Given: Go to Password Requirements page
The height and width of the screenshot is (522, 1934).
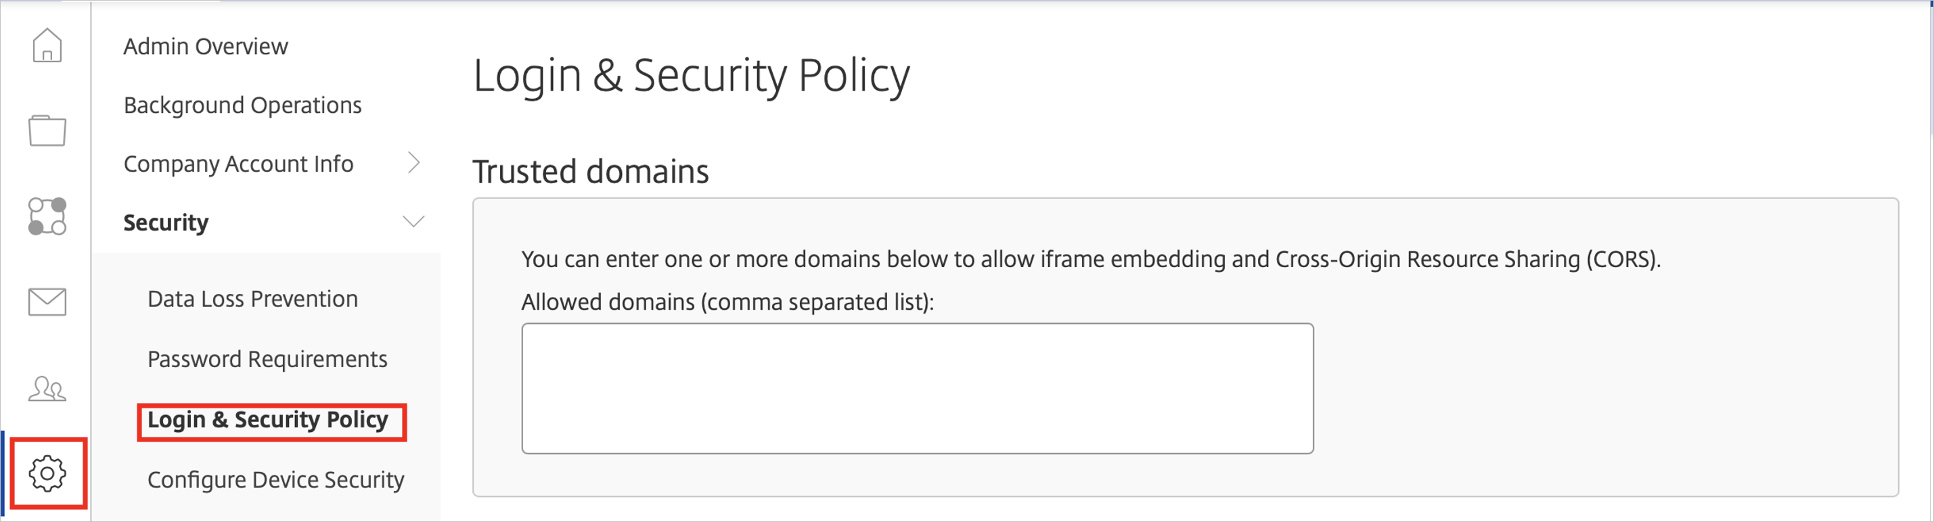Looking at the screenshot, I should (267, 359).
